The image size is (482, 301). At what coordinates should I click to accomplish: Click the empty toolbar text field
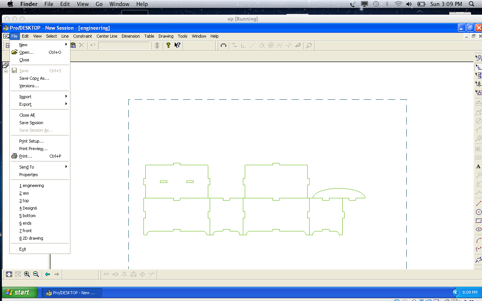tap(124, 46)
